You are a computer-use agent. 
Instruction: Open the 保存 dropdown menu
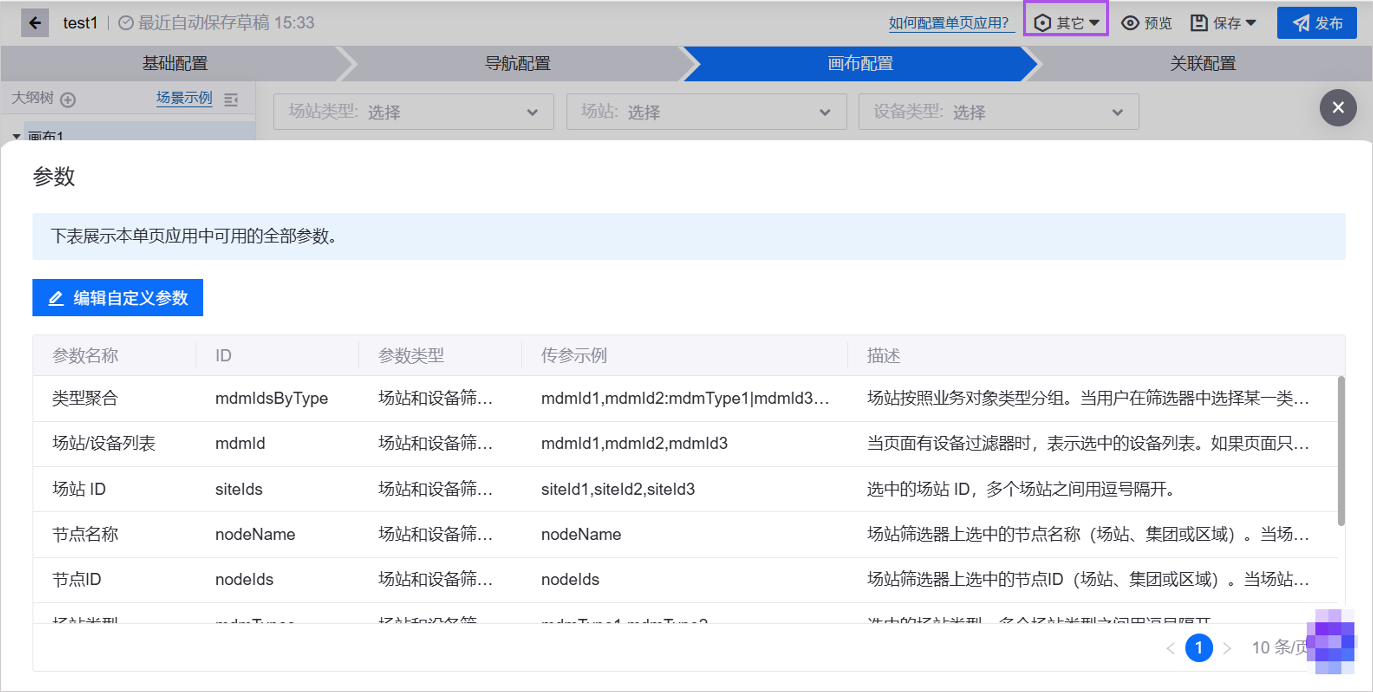[1224, 23]
